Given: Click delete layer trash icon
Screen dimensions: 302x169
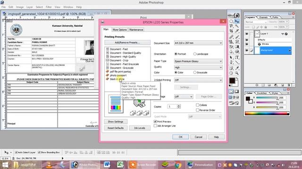Looking at the screenshot, I should 288,85.
